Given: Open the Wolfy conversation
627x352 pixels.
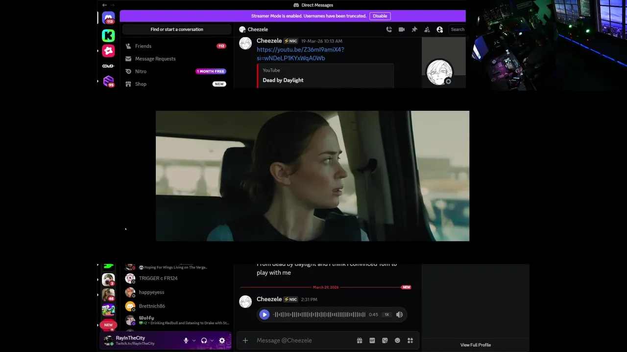Looking at the screenshot, I should 176,320.
